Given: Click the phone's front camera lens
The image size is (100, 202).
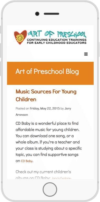Looking at the screenshot, I should [37, 14].
